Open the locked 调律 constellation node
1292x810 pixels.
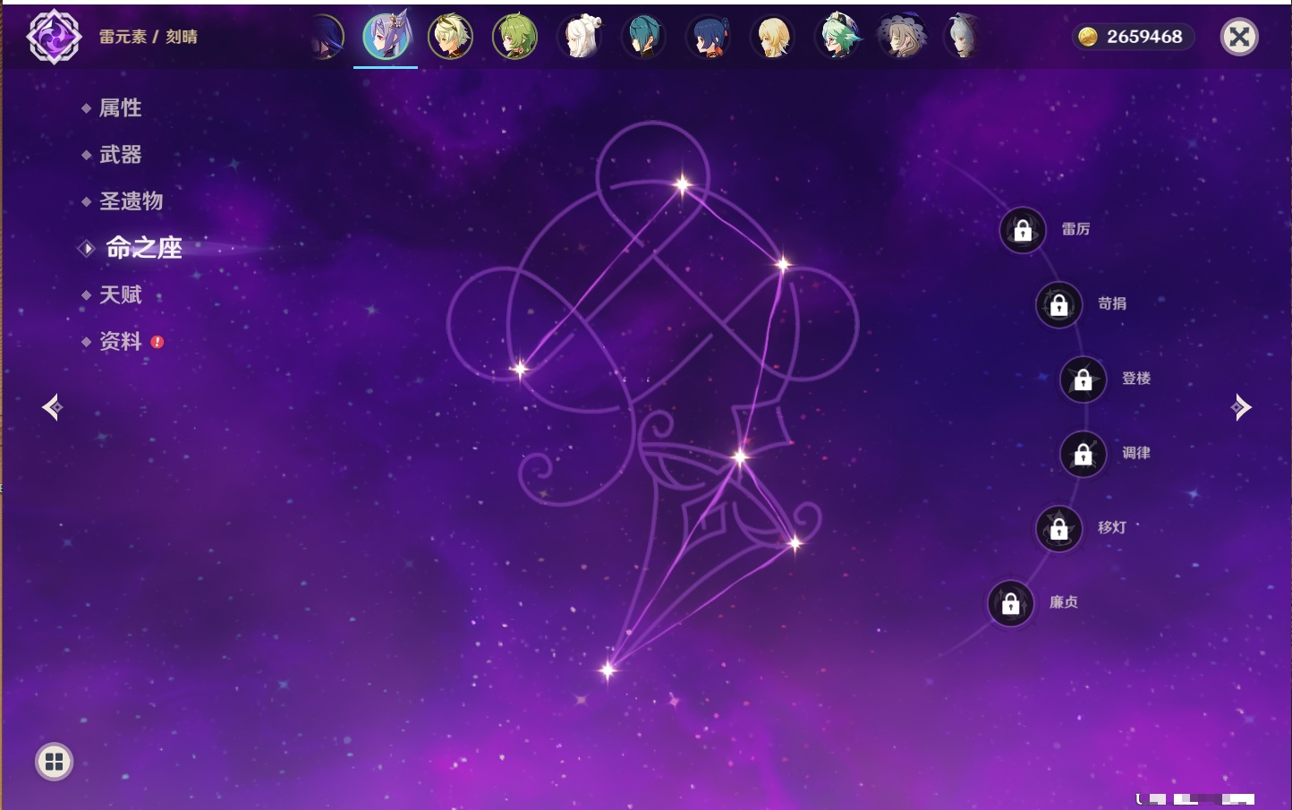[x=1084, y=454]
